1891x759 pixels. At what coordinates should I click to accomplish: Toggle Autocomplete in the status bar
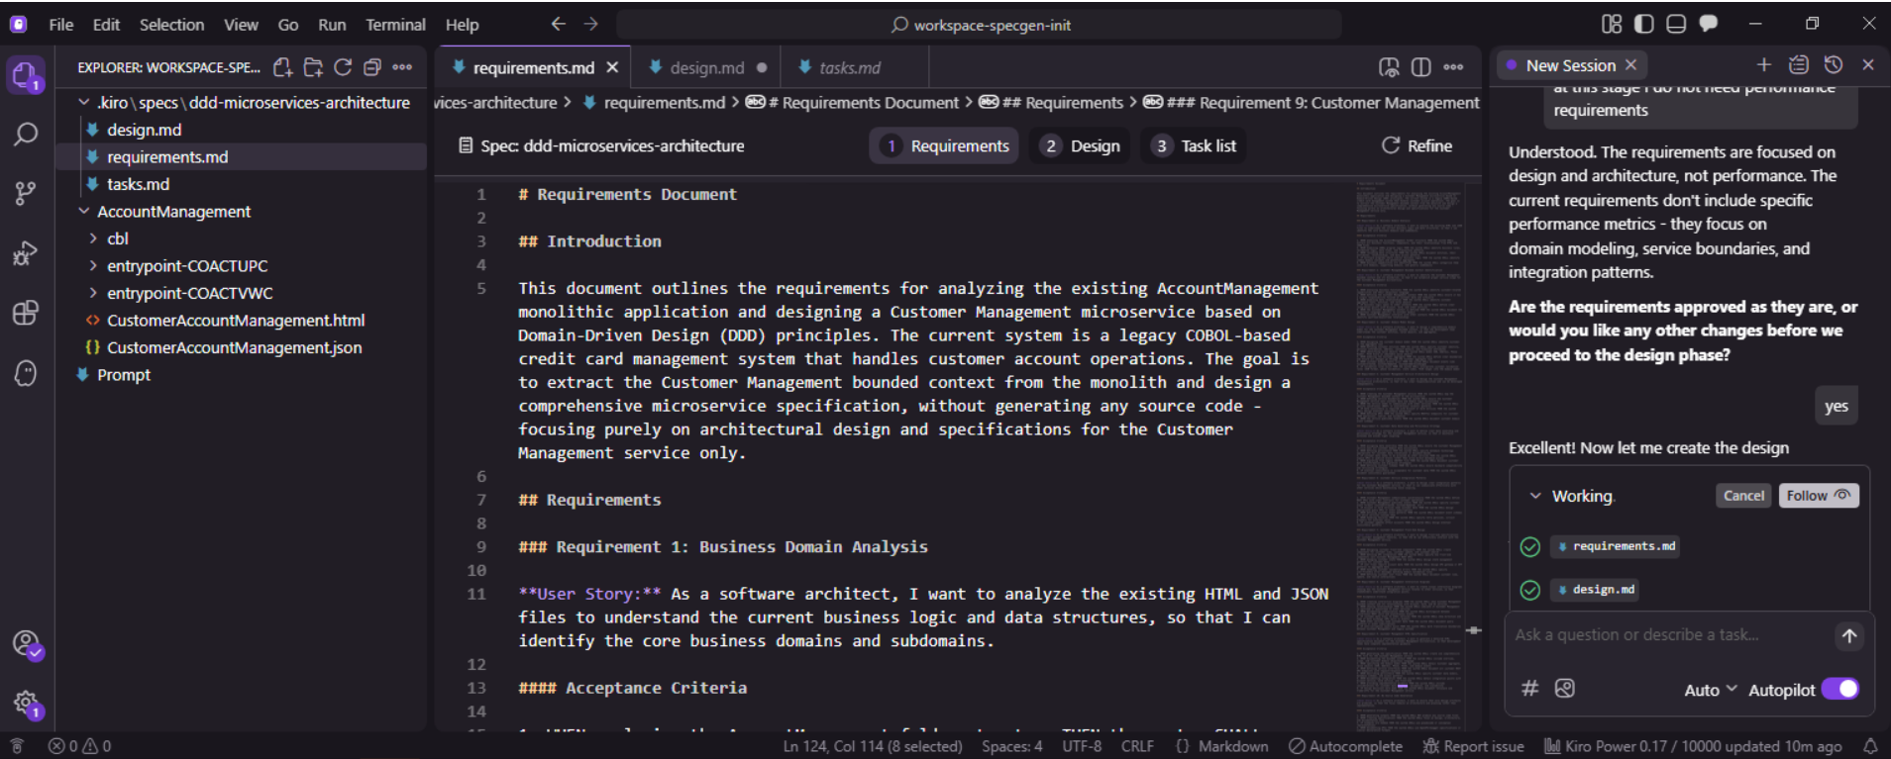[1345, 746]
